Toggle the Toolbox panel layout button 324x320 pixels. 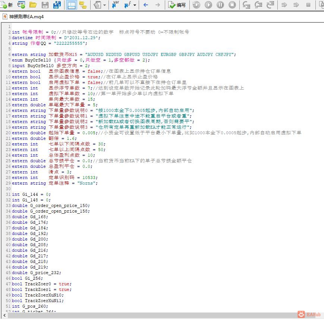tap(72, 5)
